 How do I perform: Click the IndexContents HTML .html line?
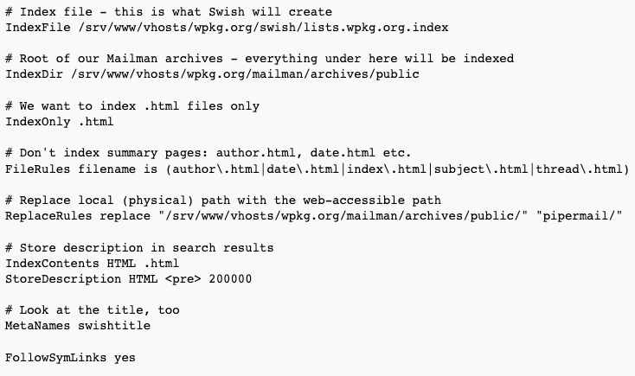[x=92, y=264]
